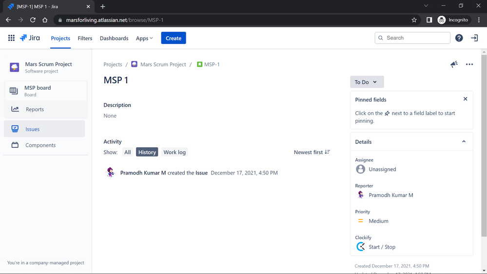487x274 pixels.
Task: Click the log in arrow icon
Action: click(474, 38)
